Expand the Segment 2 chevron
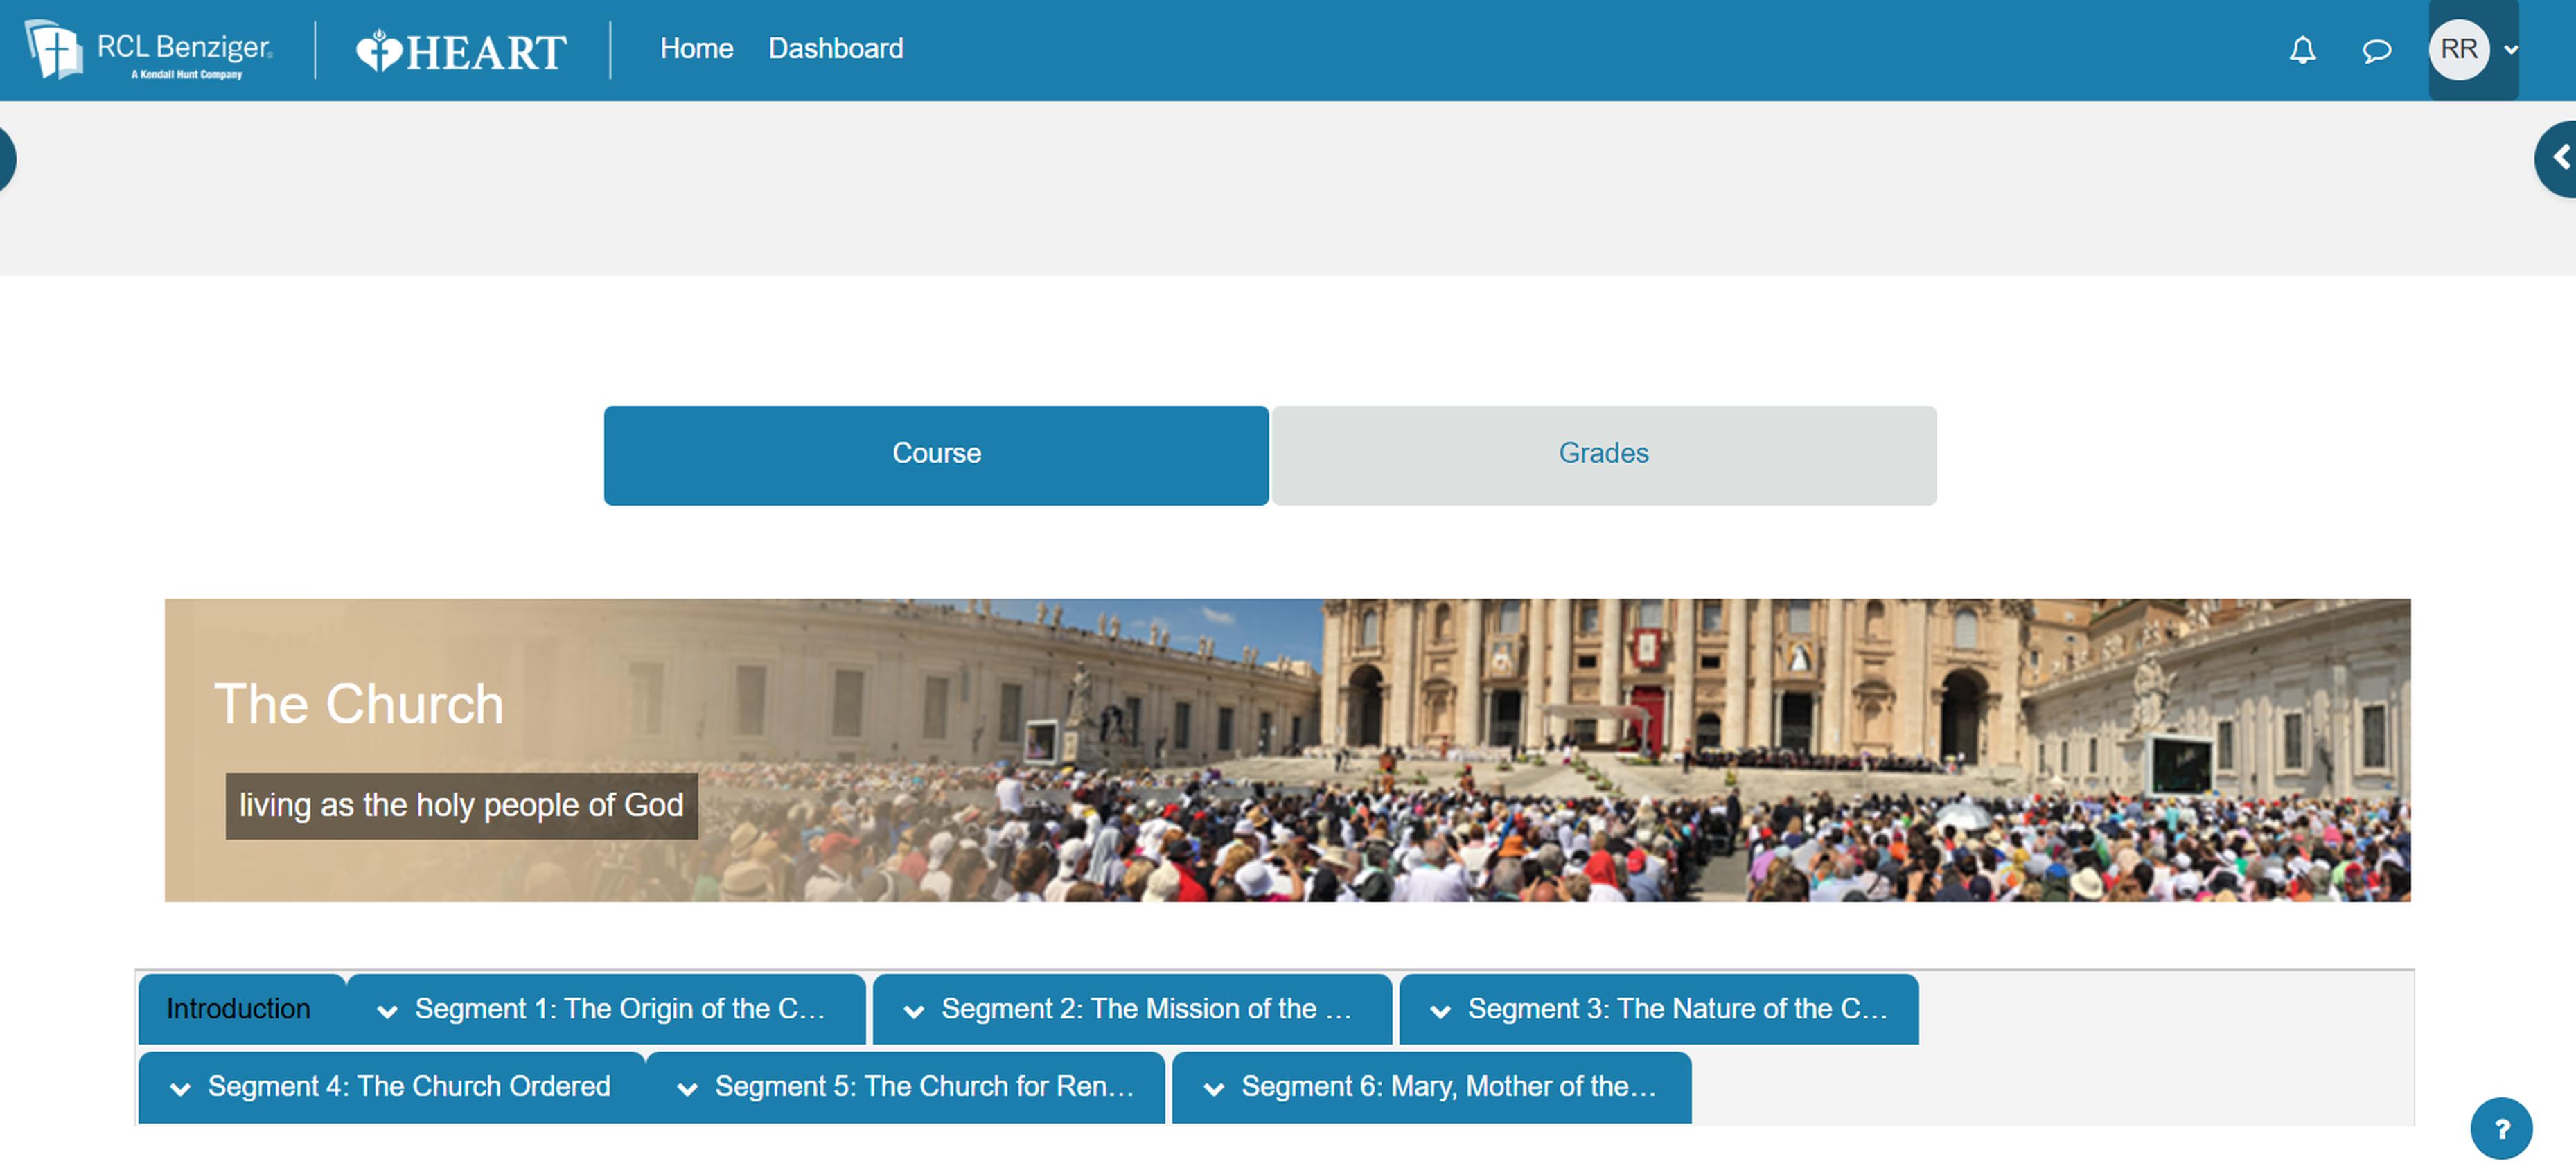This screenshot has width=2576, height=1168. pyautogui.click(x=913, y=1011)
